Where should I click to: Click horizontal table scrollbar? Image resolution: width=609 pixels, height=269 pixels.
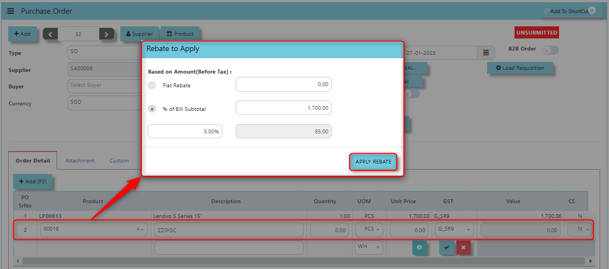point(303,261)
